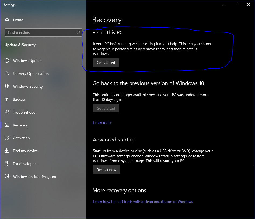255x219 pixels.
Task: Click the vertical scrollbar on the right
Action: (254, 98)
